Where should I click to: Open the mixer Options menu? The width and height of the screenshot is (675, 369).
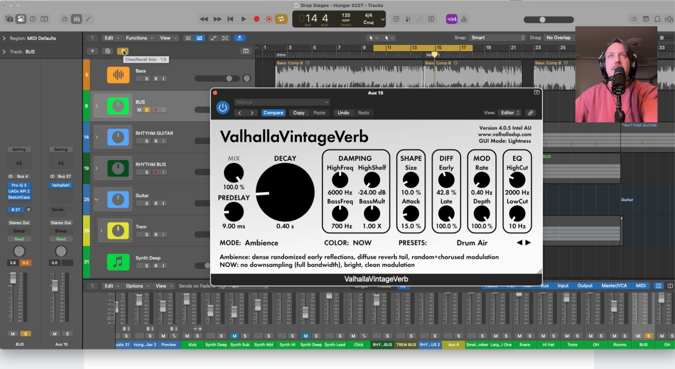coord(137,286)
